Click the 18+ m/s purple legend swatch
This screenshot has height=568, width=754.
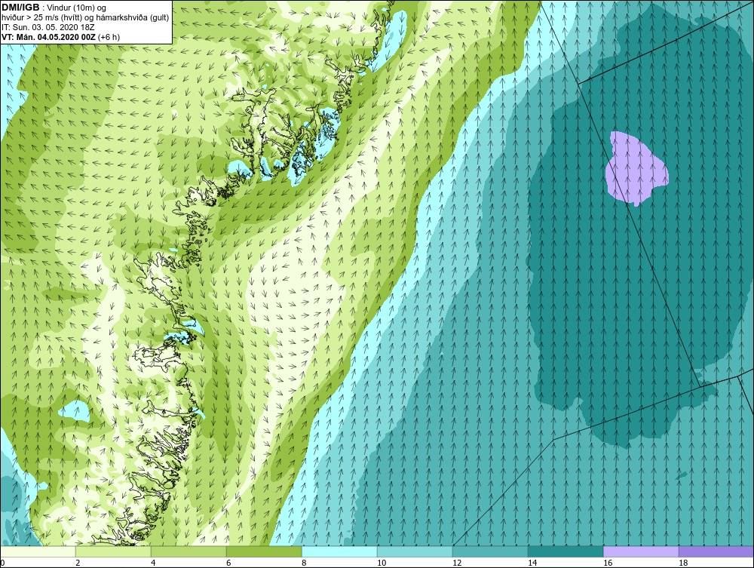click(x=716, y=551)
